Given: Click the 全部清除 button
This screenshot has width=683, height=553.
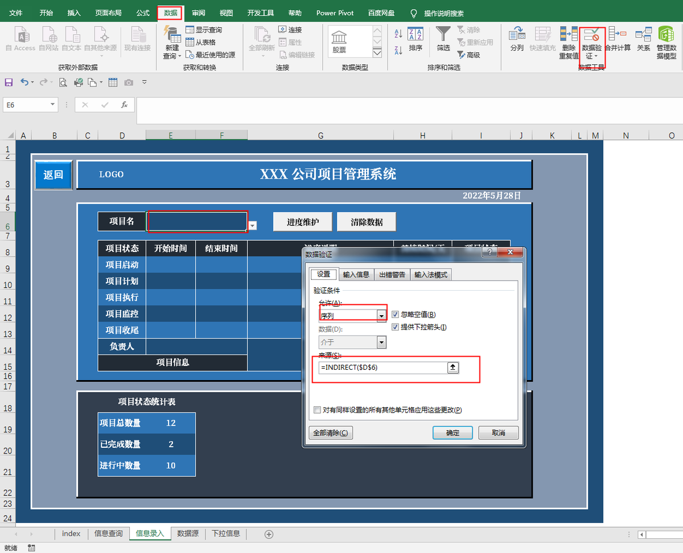Looking at the screenshot, I should point(331,432).
